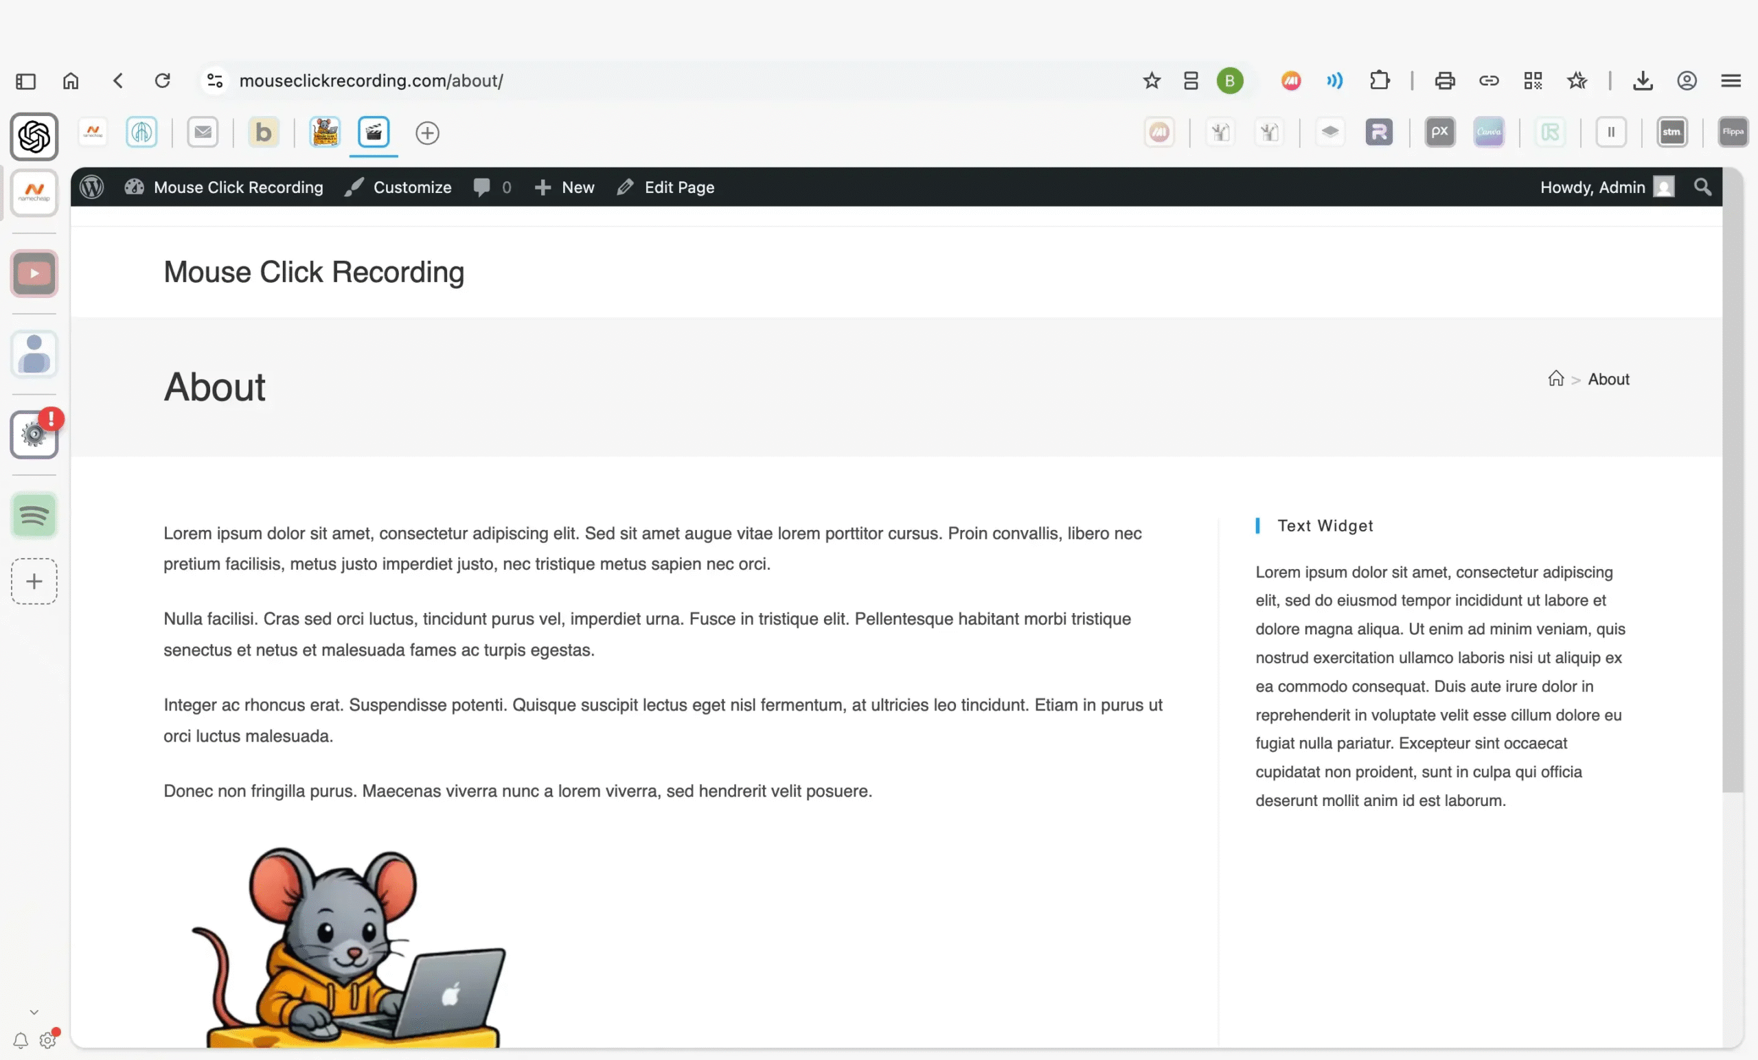1758x1060 pixels.
Task: Toggle the sidebar panel visibility button
Action: (25, 80)
